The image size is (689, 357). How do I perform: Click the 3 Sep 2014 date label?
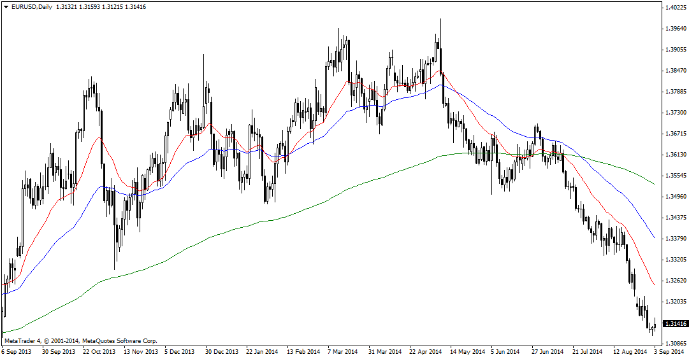[669, 352]
